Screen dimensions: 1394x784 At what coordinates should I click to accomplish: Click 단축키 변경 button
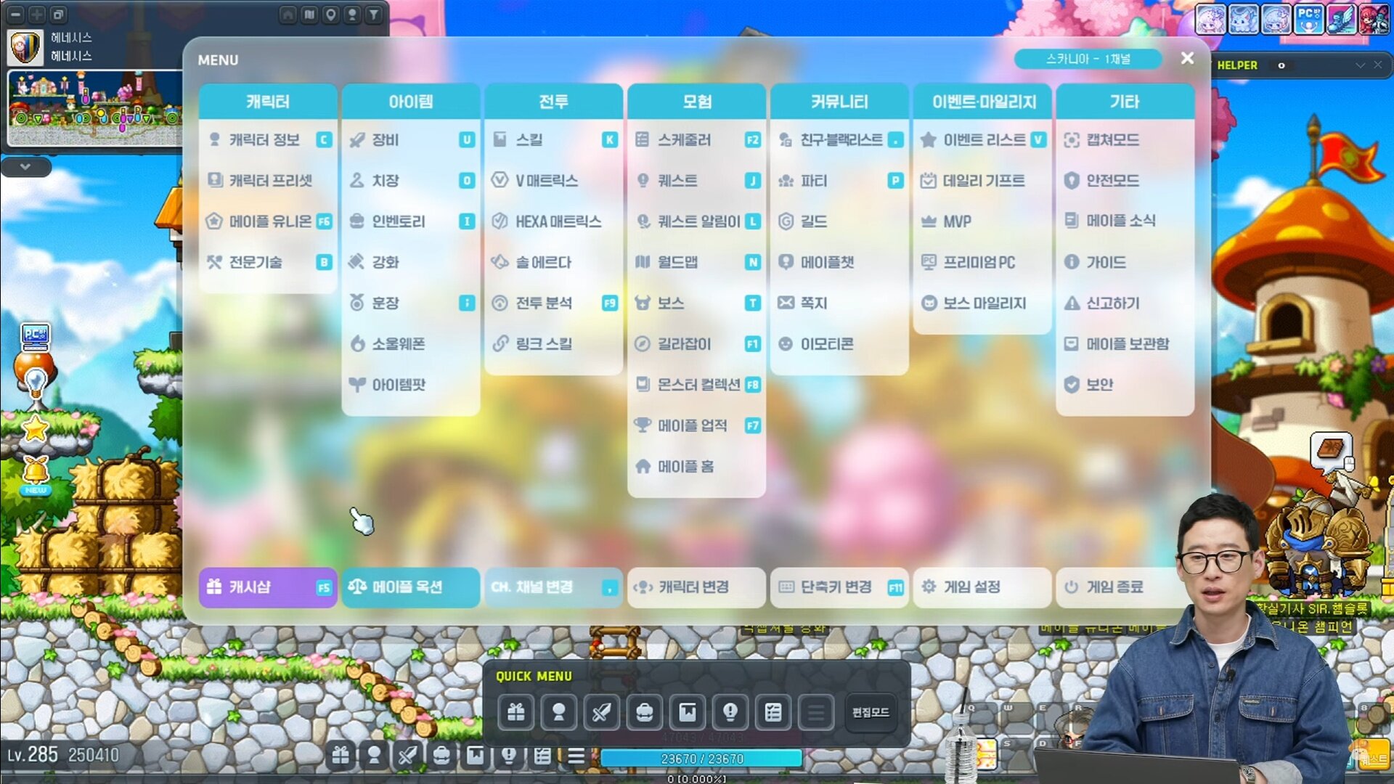point(839,587)
